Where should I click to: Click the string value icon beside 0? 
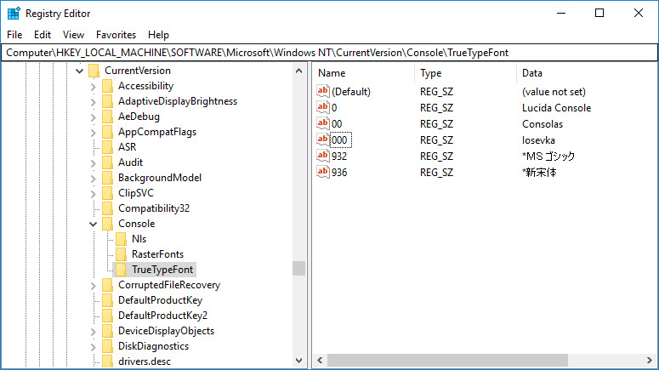click(x=323, y=107)
